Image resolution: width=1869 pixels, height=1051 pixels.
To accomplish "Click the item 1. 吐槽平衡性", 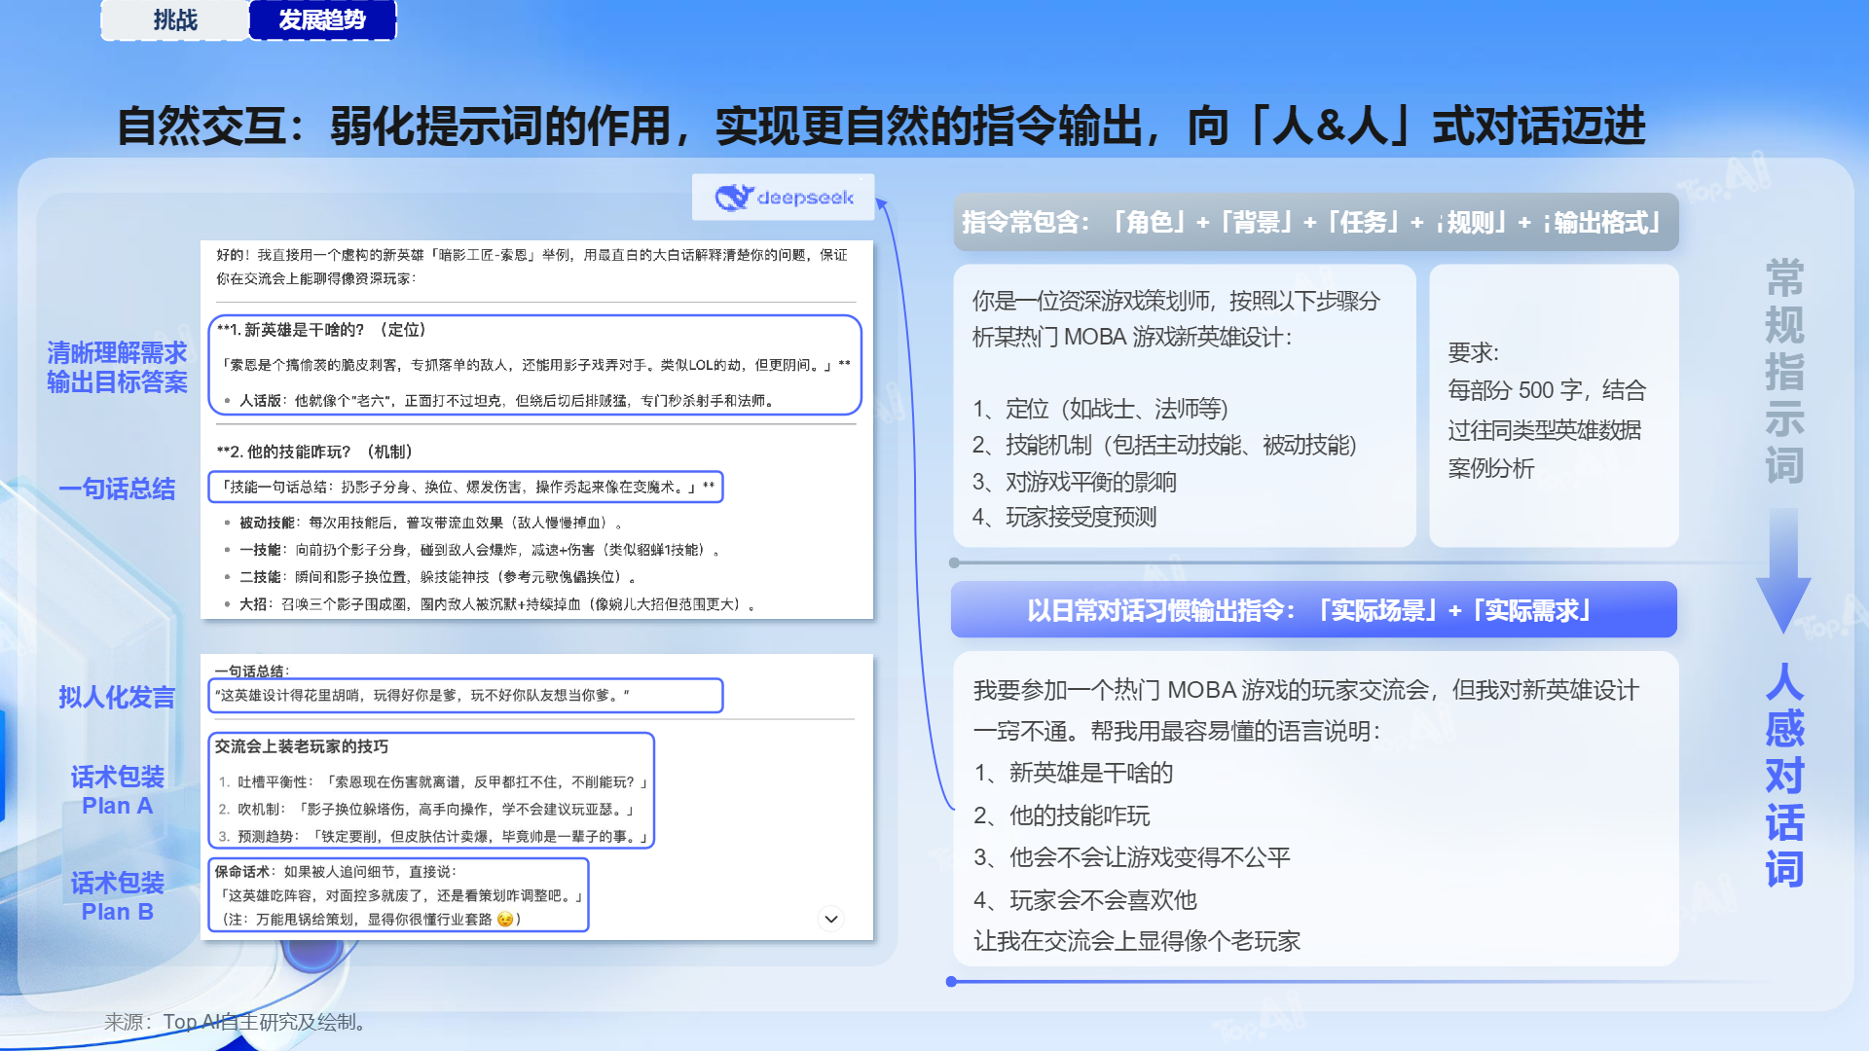I will (432, 781).
